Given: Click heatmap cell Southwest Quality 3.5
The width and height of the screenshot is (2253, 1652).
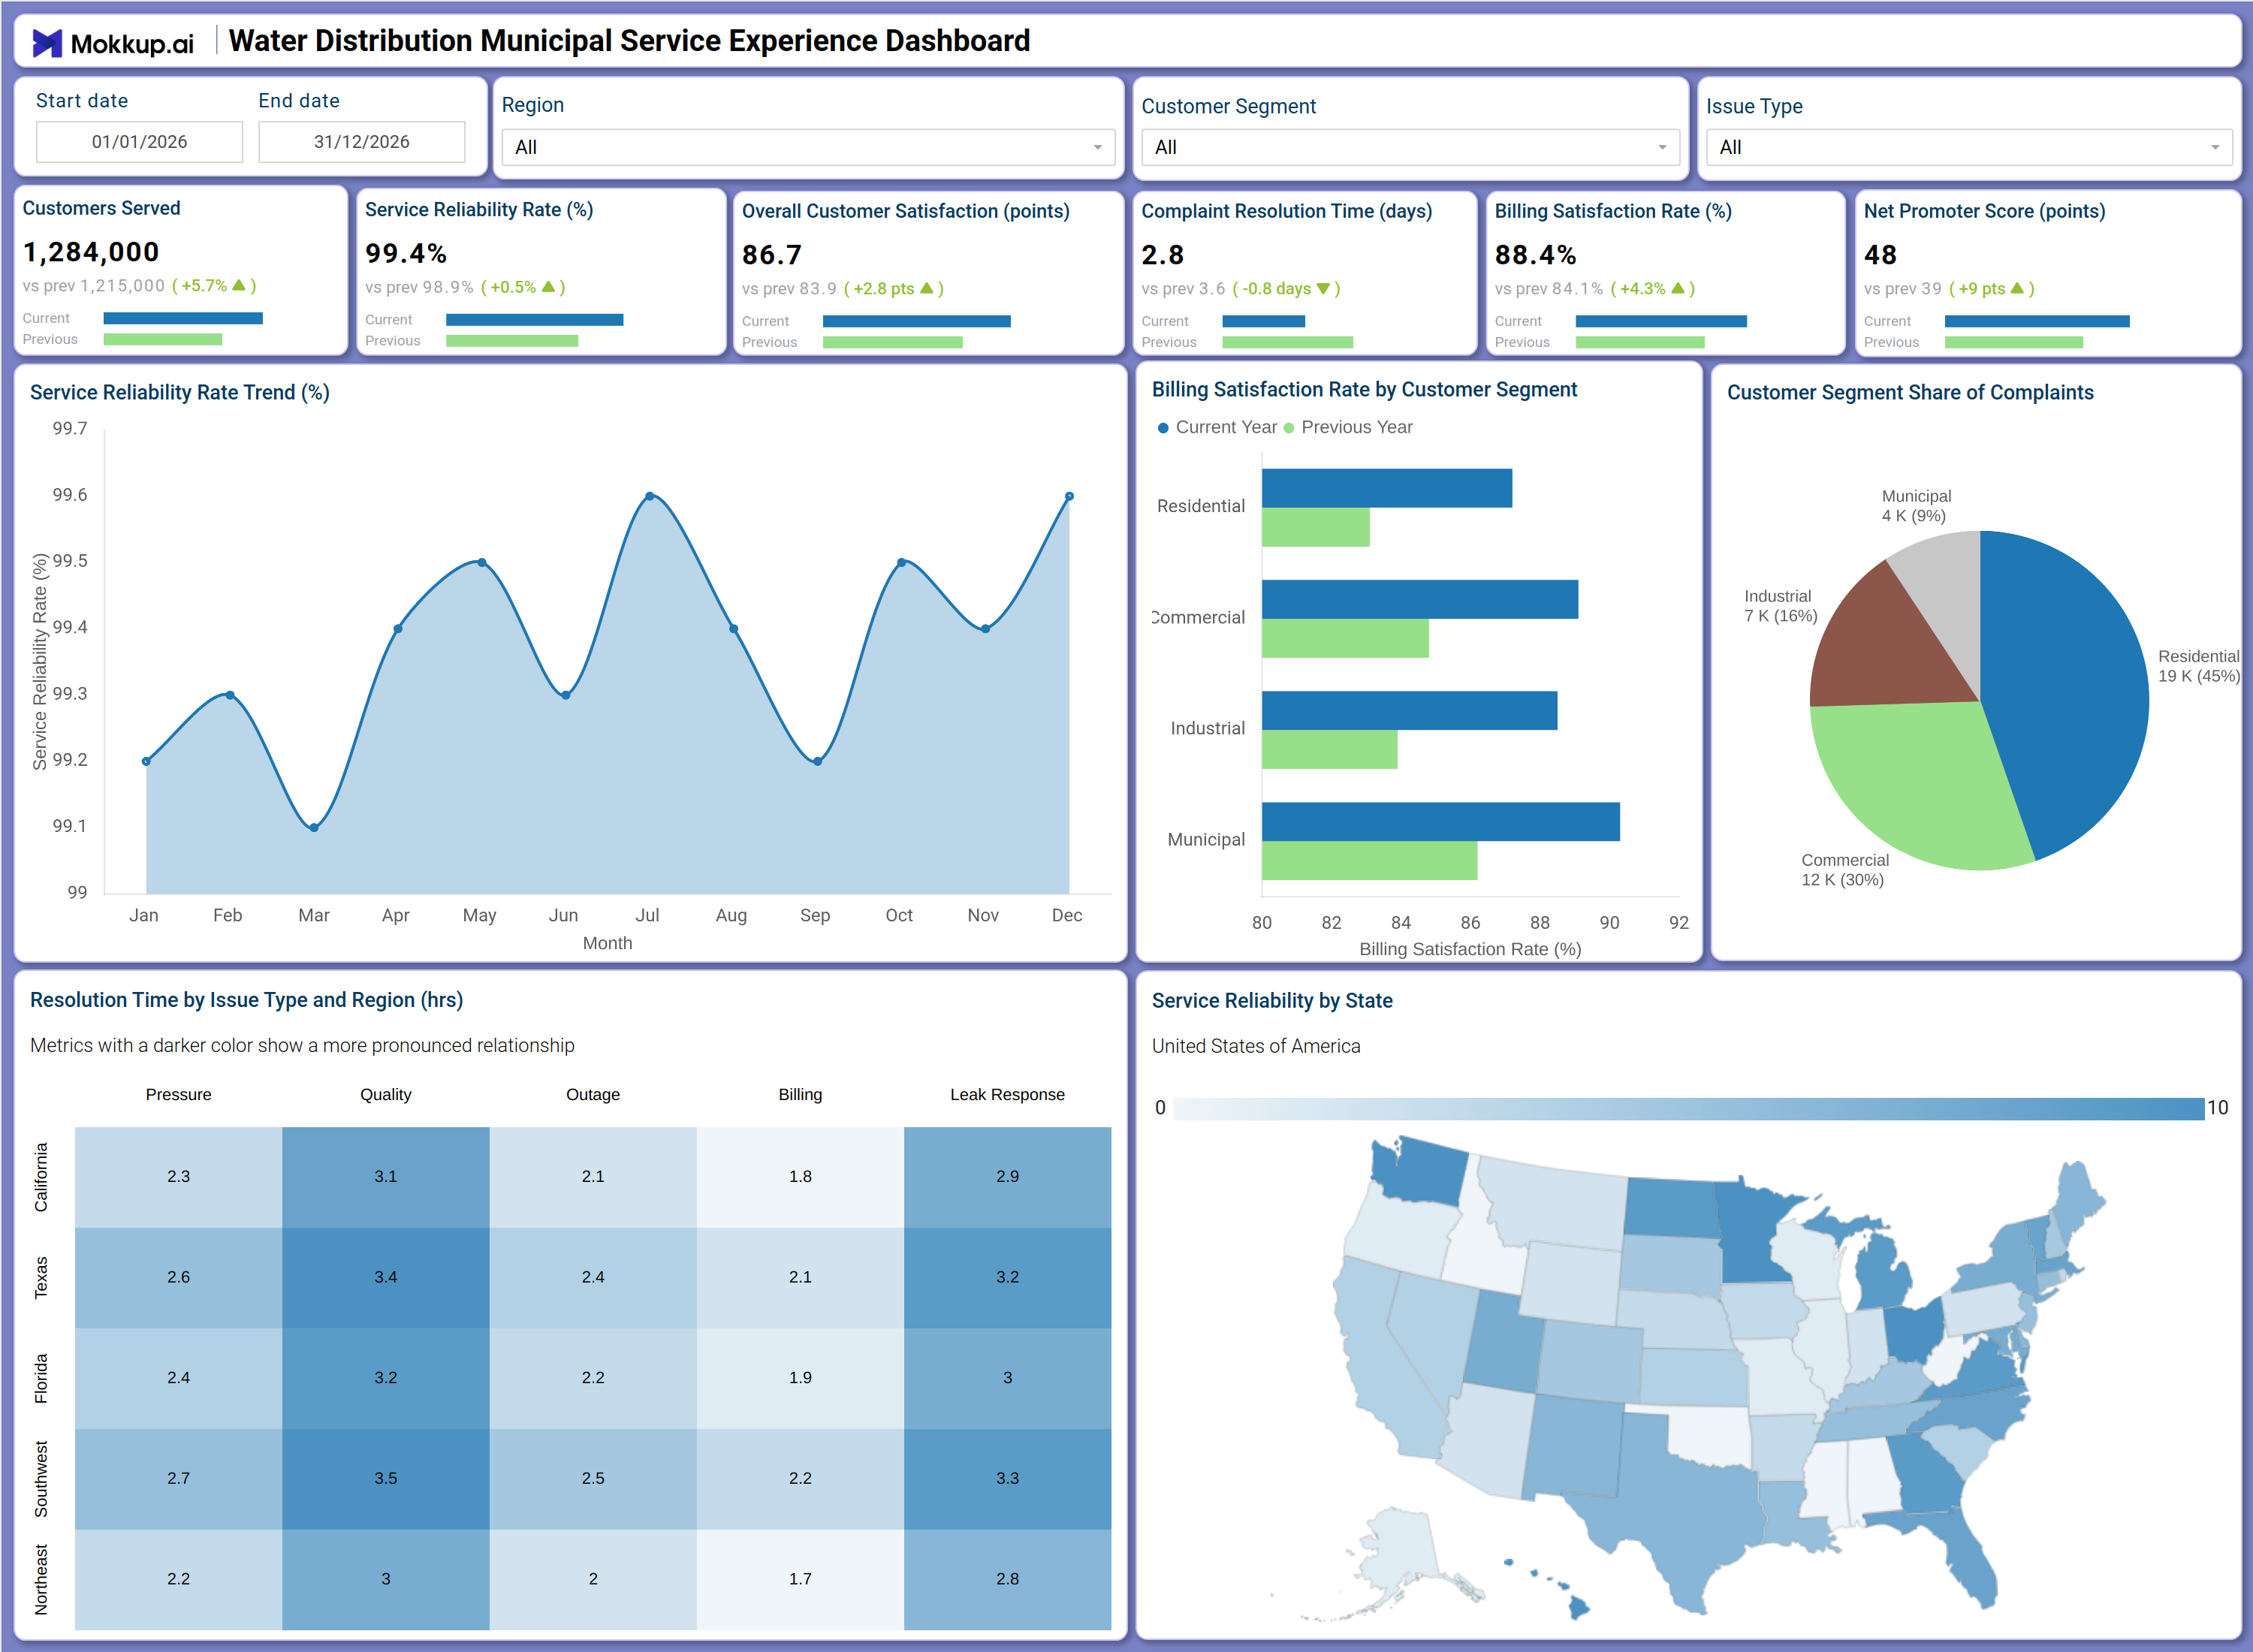Looking at the screenshot, I should 386,1478.
